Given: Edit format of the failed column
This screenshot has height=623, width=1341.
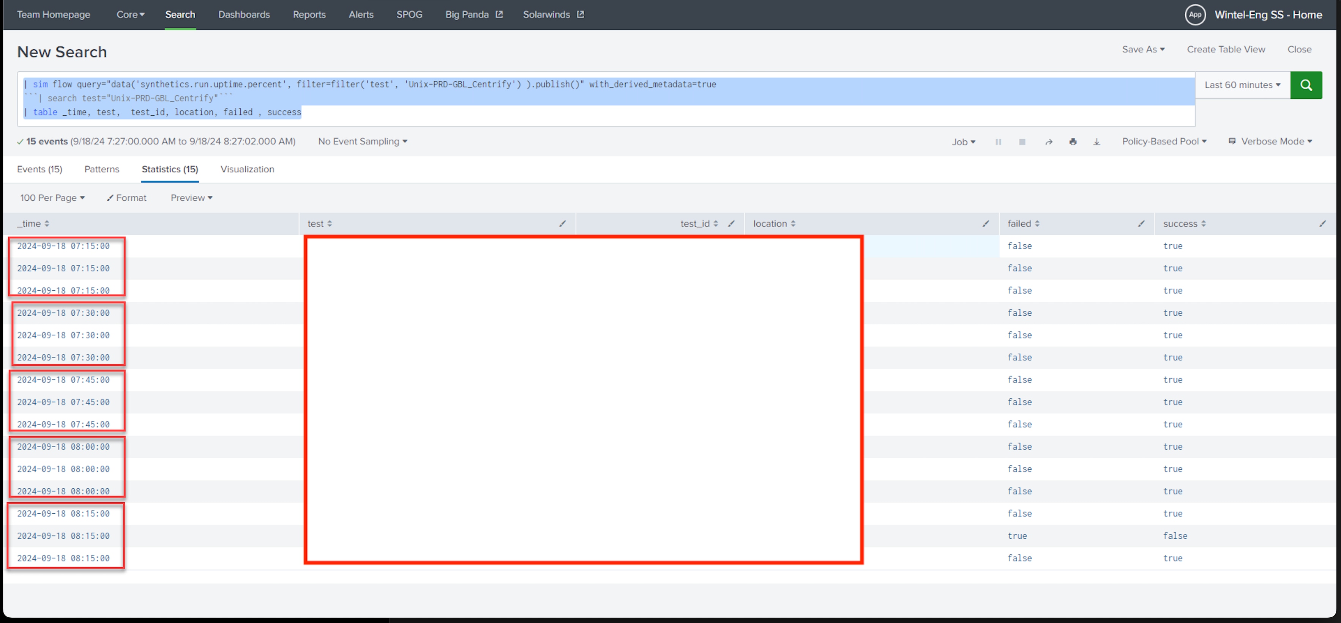Looking at the screenshot, I should 1141,223.
